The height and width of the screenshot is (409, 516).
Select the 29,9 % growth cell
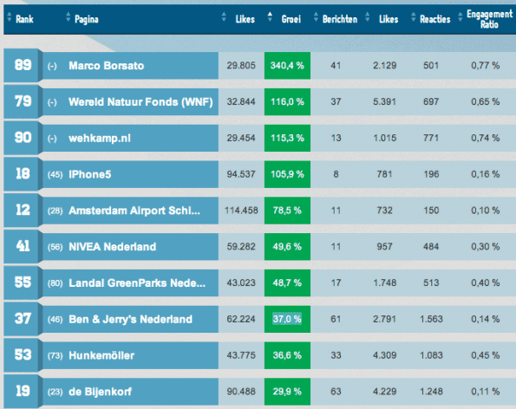tap(287, 391)
